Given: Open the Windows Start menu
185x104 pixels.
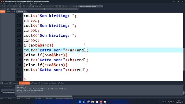Looking at the screenshot, I should [80, 102].
